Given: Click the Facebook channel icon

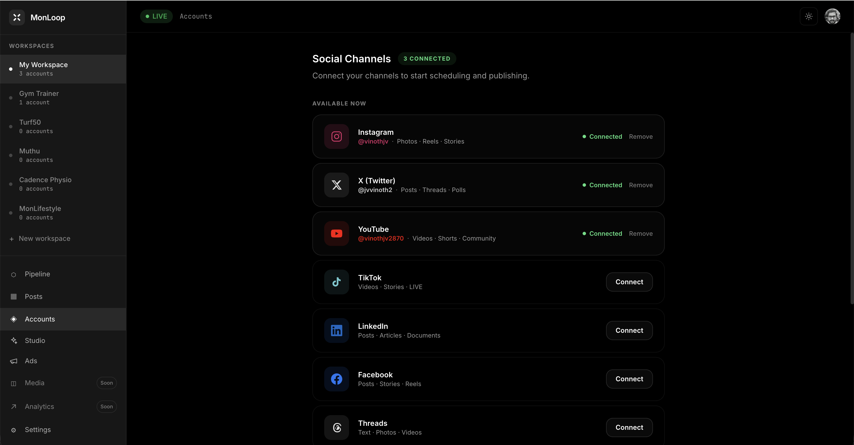Looking at the screenshot, I should click(x=337, y=379).
